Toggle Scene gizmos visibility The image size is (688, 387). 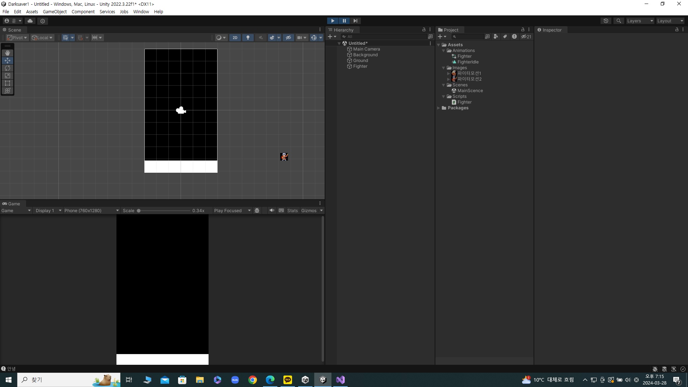pyautogui.click(x=314, y=38)
